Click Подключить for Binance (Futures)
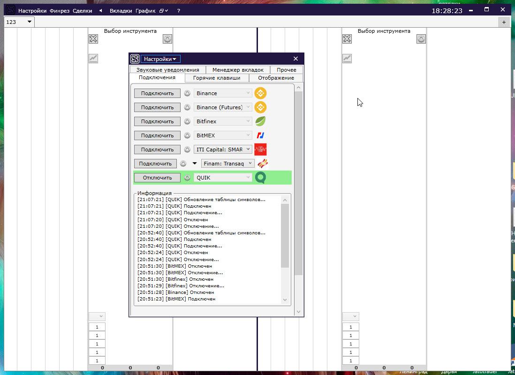The image size is (515, 375). [157, 107]
